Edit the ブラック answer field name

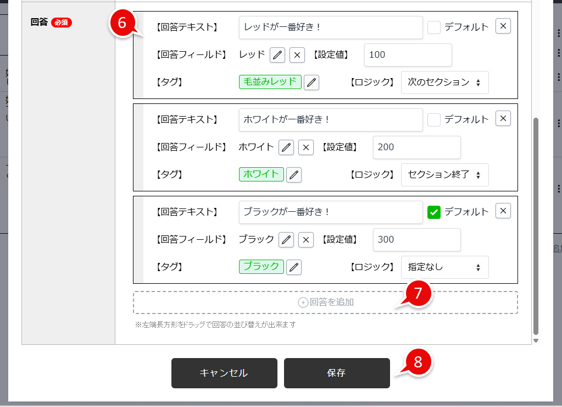tap(286, 239)
